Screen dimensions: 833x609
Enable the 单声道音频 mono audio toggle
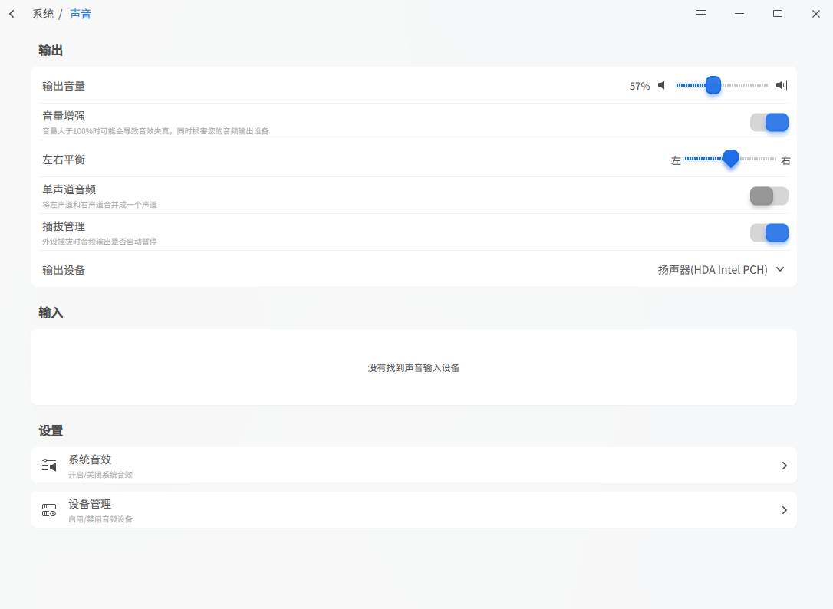769,196
